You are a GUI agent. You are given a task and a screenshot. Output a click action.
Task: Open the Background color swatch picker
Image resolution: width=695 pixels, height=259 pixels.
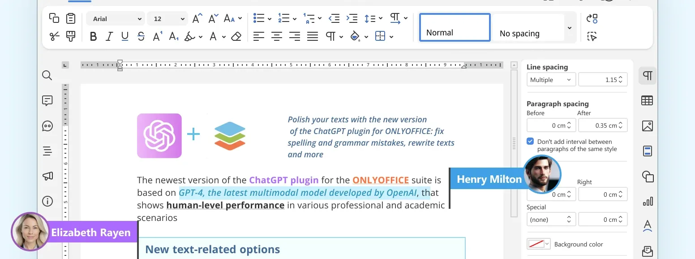point(539,244)
